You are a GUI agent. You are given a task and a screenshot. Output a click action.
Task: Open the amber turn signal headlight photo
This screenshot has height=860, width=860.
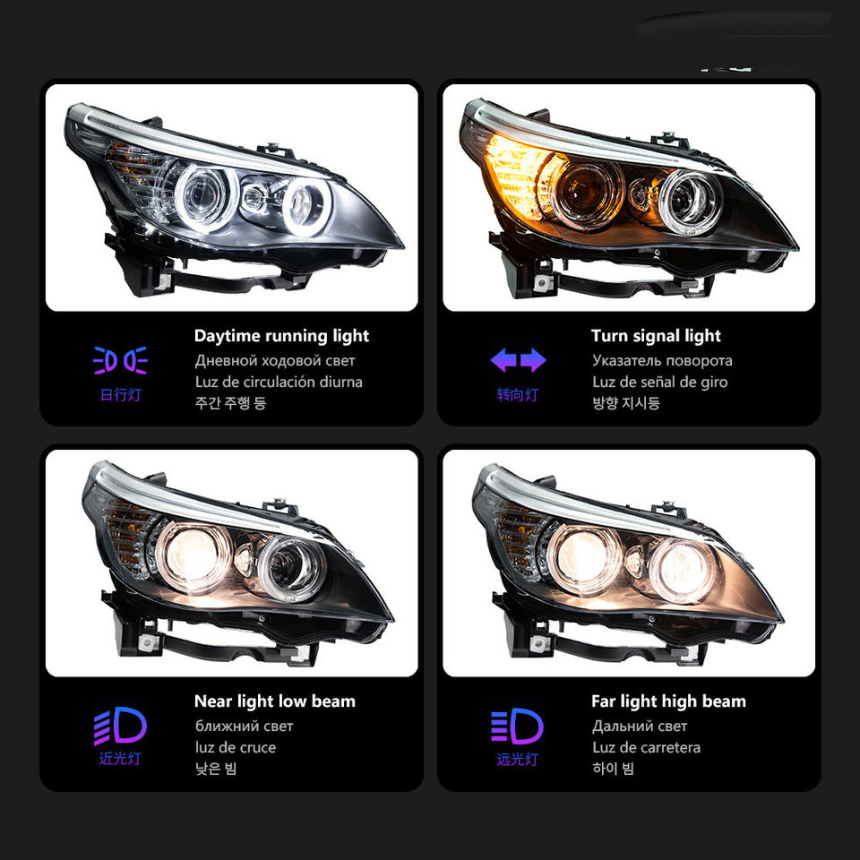pyautogui.click(x=629, y=197)
